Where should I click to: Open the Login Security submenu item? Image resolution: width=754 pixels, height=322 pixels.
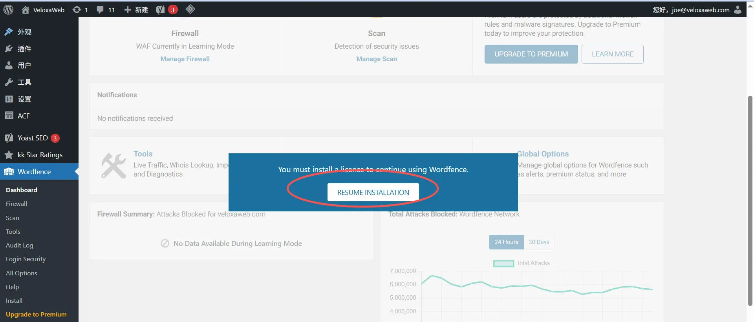(x=26, y=259)
